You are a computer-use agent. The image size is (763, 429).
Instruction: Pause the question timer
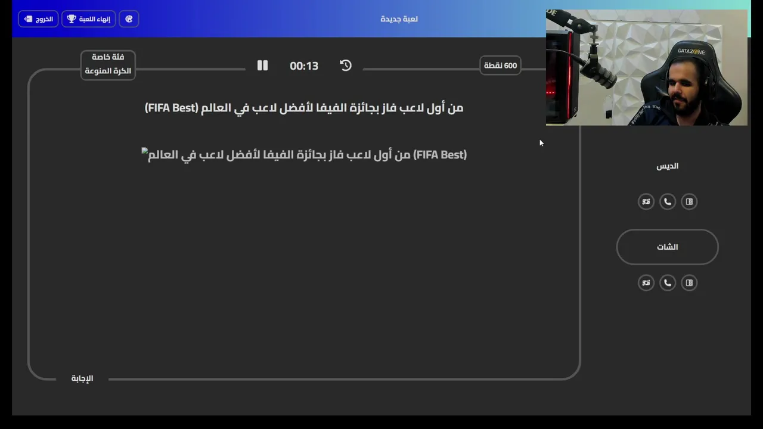coord(262,66)
